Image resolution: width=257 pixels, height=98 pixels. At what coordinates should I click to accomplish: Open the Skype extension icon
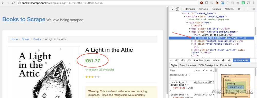tap(233, 3)
